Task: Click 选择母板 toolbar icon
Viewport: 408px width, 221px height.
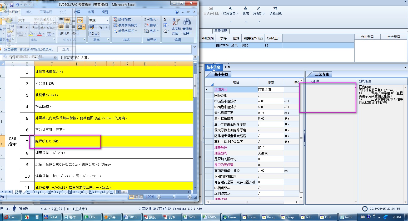Action: 276,11
